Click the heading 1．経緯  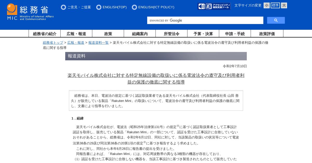77,118
